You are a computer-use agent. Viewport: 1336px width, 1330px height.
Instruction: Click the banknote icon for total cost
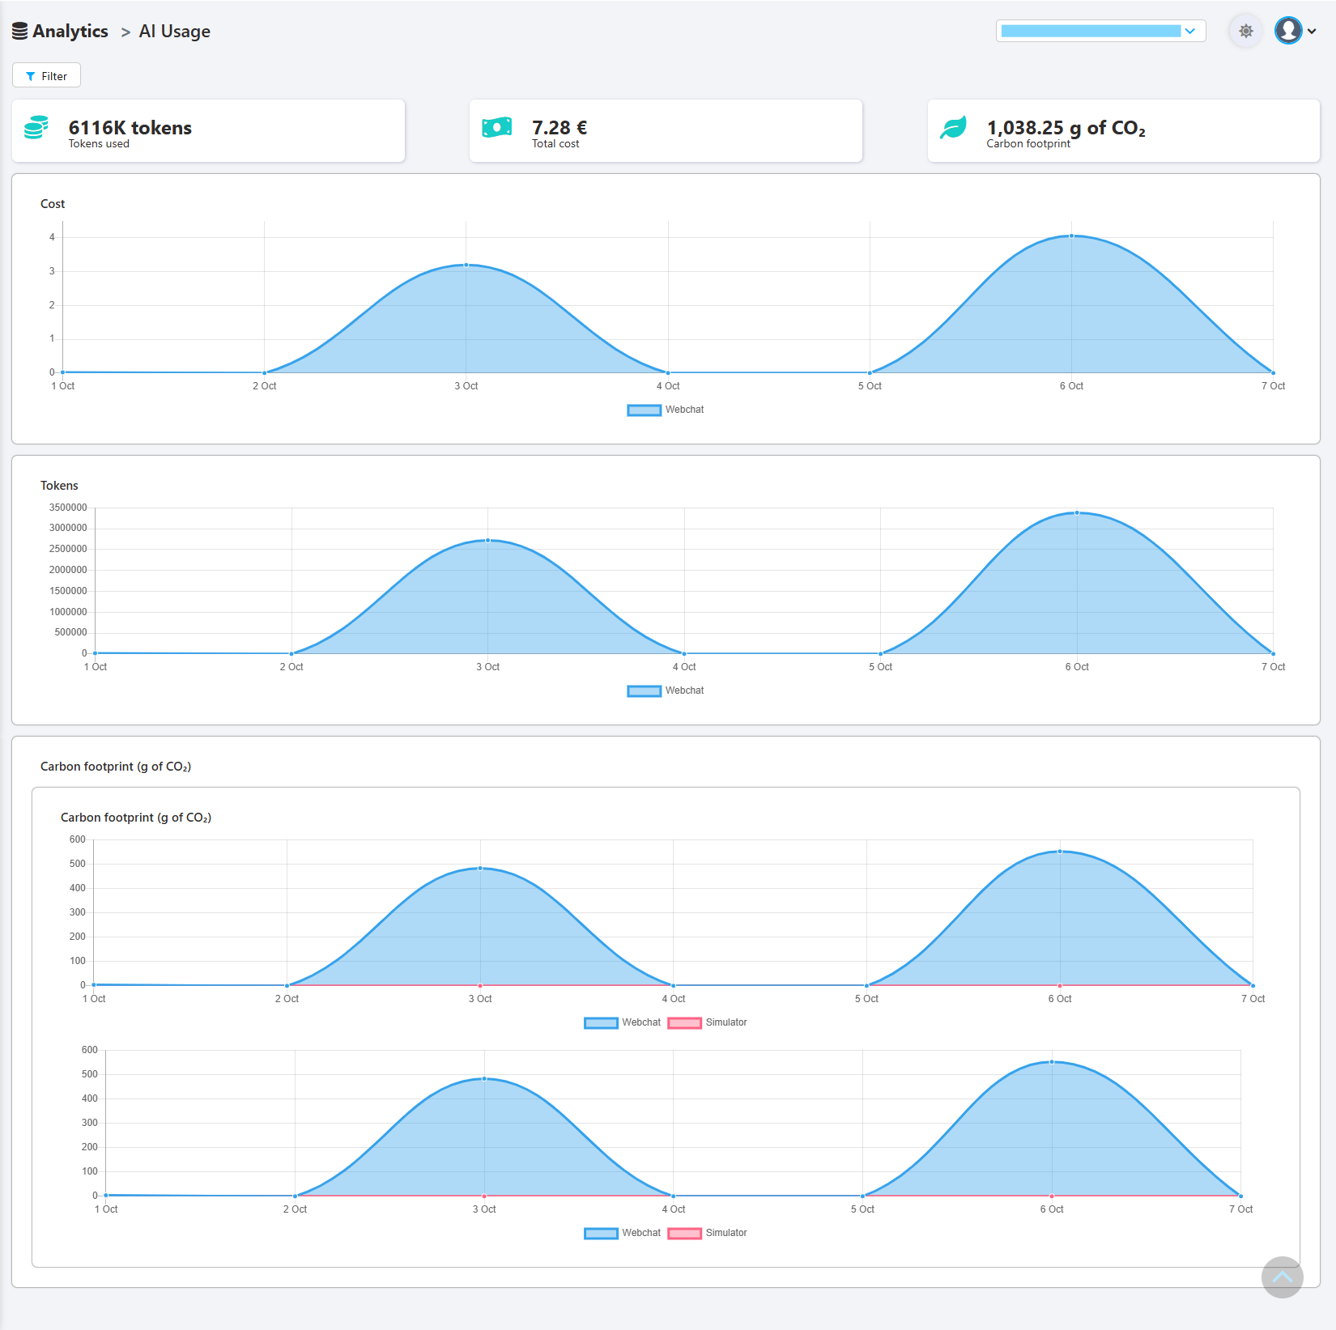click(x=496, y=127)
